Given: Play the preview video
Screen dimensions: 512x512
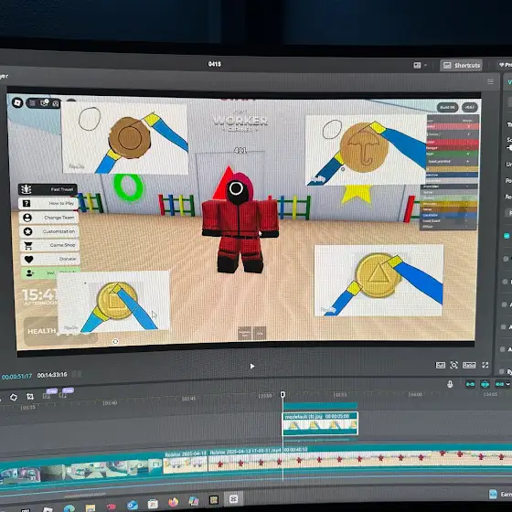Looking at the screenshot, I should (x=252, y=366).
